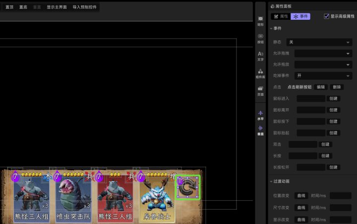Click the 鼠标进入 event name field
Screen dimensions: 357x224
click(311, 98)
